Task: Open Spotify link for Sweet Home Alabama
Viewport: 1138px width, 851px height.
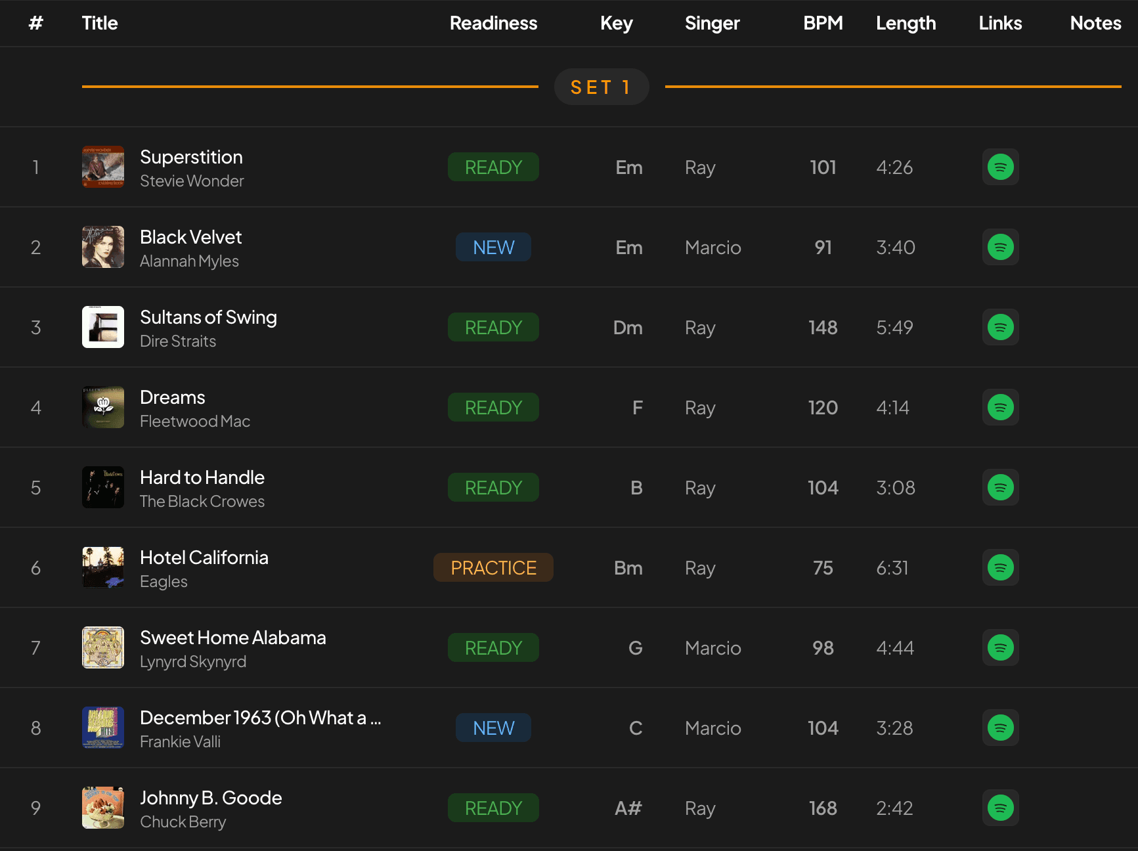Action: pos(1000,647)
